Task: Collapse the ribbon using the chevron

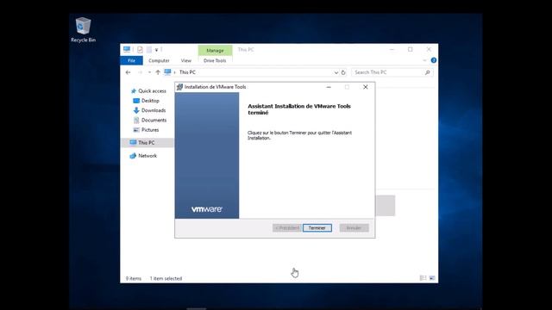Action: pyautogui.click(x=424, y=60)
